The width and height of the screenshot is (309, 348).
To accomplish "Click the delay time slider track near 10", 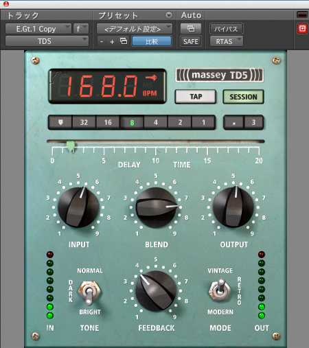I will (x=156, y=141).
